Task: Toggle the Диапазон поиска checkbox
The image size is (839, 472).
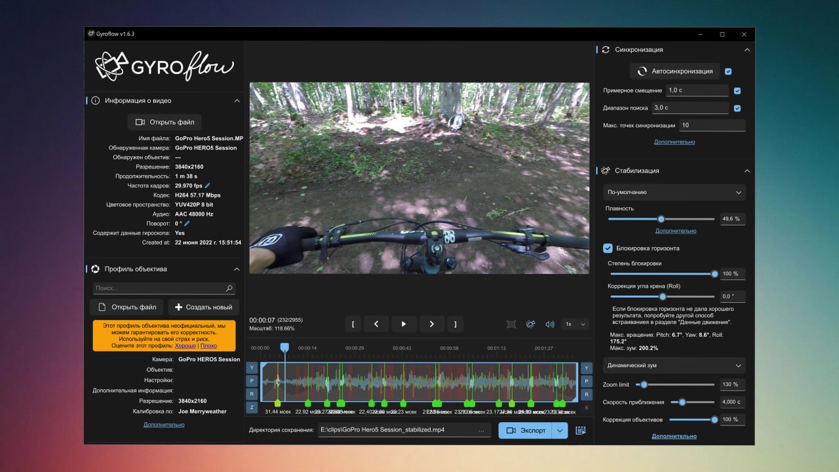Action: click(x=737, y=108)
